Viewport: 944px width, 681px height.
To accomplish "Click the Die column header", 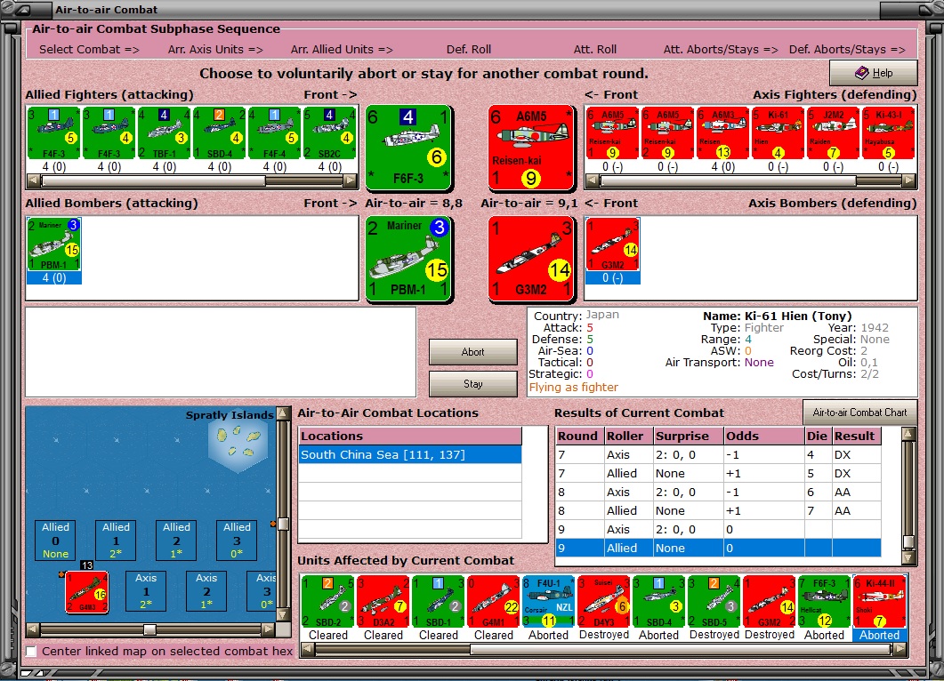I will 819,437.
